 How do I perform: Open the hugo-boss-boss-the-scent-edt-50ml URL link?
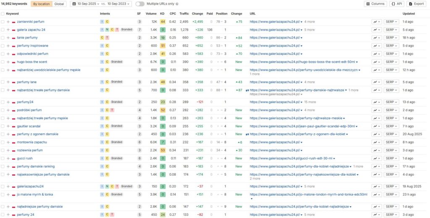(x=302, y=62)
